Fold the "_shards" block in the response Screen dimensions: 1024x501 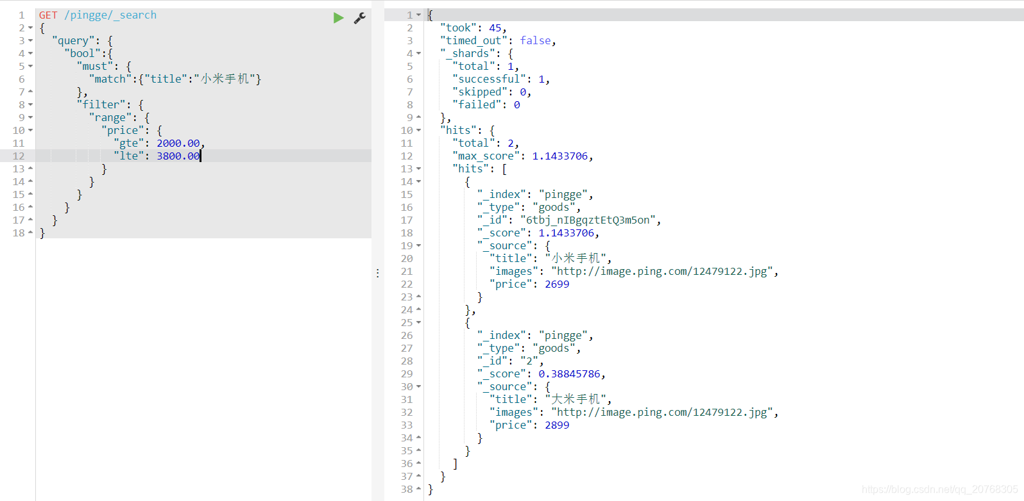pyautogui.click(x=419, y=54)
